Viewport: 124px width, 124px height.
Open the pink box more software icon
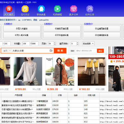pyautogui.click(x=74, y=9)
